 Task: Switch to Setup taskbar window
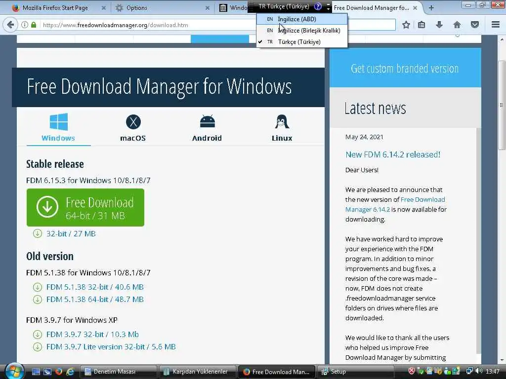(x=355, y=372)
